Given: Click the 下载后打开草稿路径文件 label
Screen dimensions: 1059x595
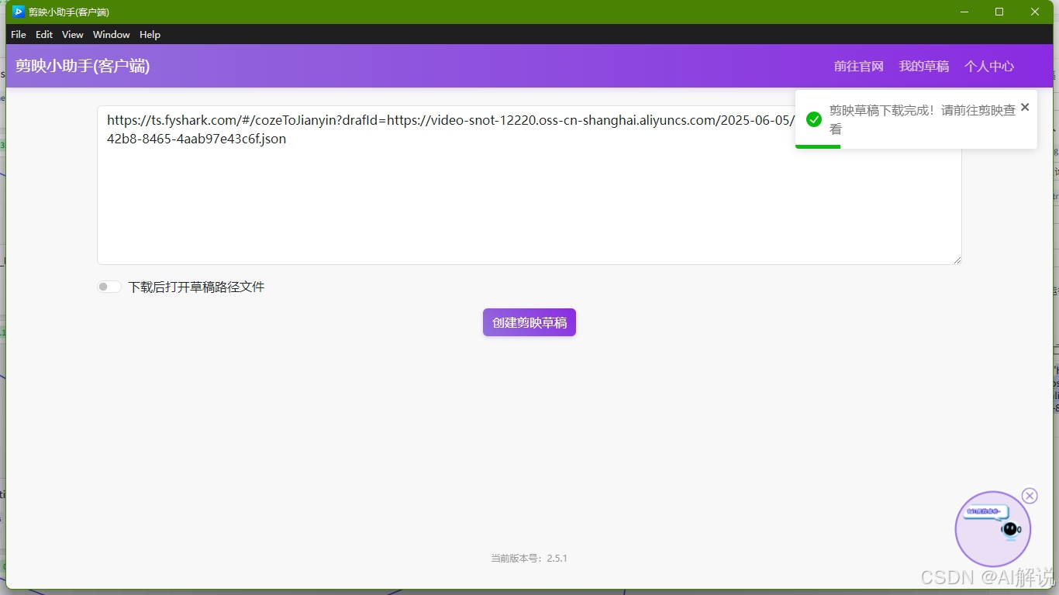Looking at the screenshot, I should [196, 287].
